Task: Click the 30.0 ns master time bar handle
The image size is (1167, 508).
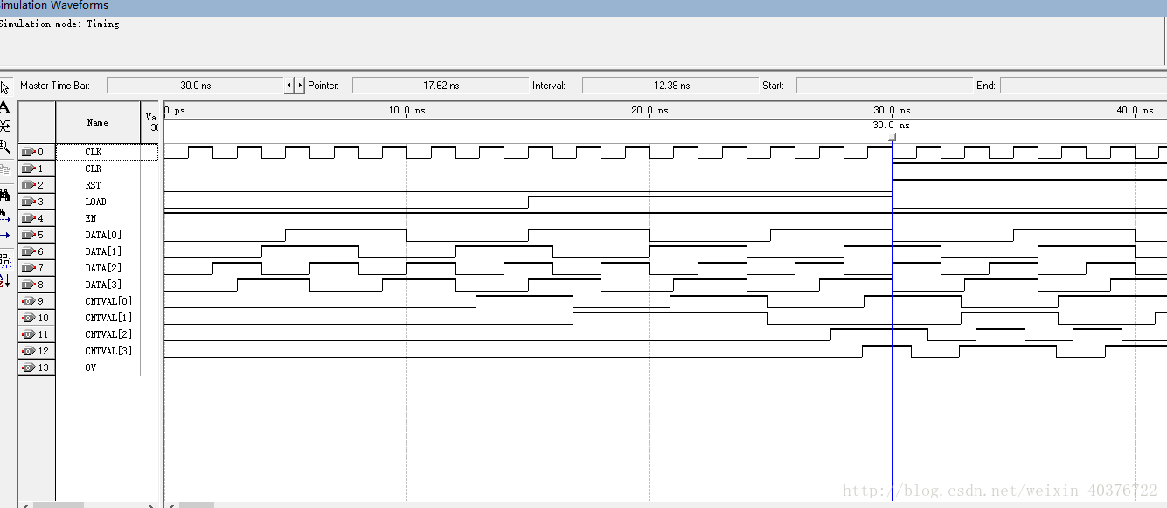Action: coord(892,137)
